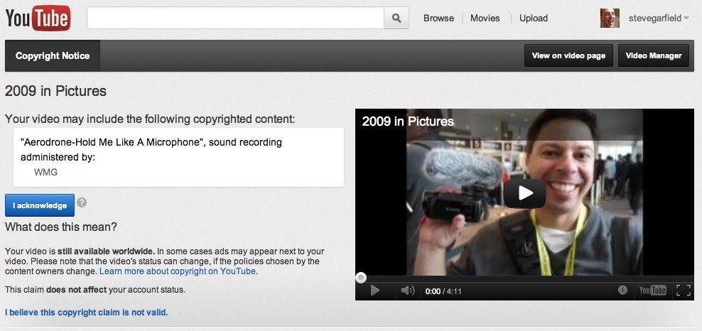Open the Browse menu item
This screenshot has width=702, height=331.
click(438, 18)
